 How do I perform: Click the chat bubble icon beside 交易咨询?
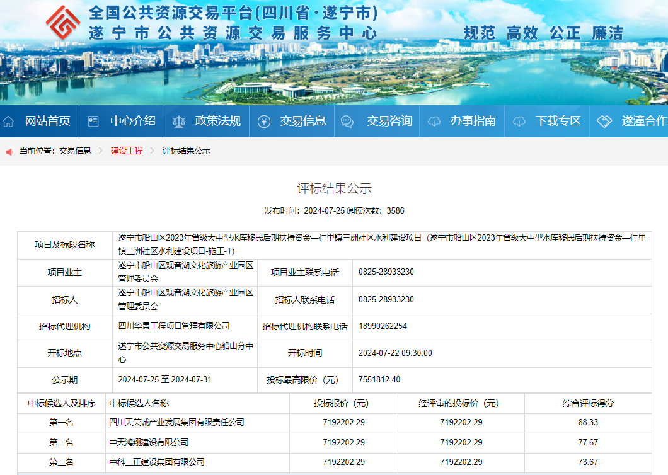click(347, 122)
